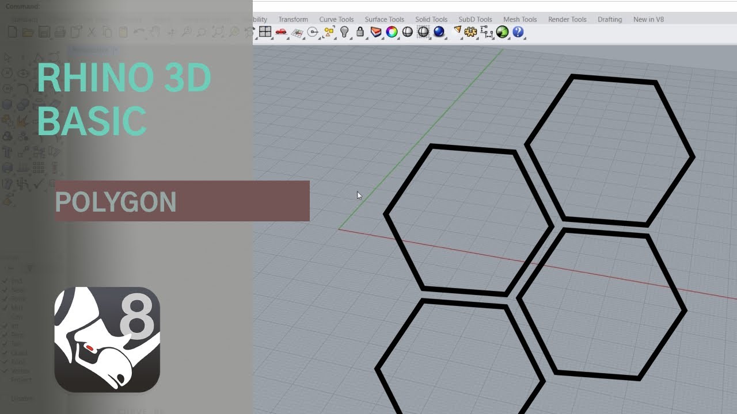Click the Pan hand icon
The width and height of the screenshot is (737, 414).
tap(155, 32)
